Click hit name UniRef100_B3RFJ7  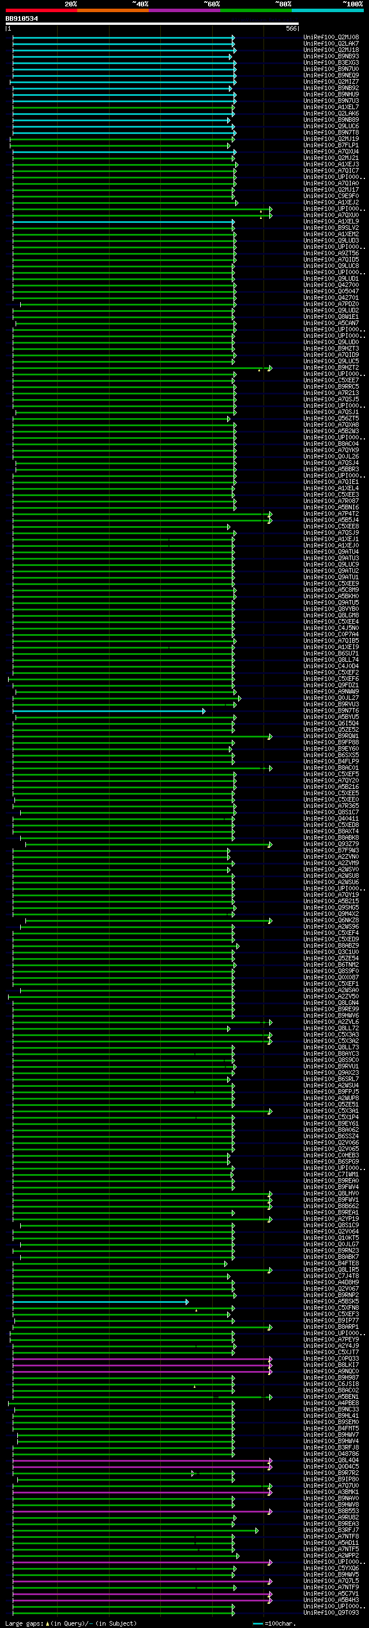331,1530
